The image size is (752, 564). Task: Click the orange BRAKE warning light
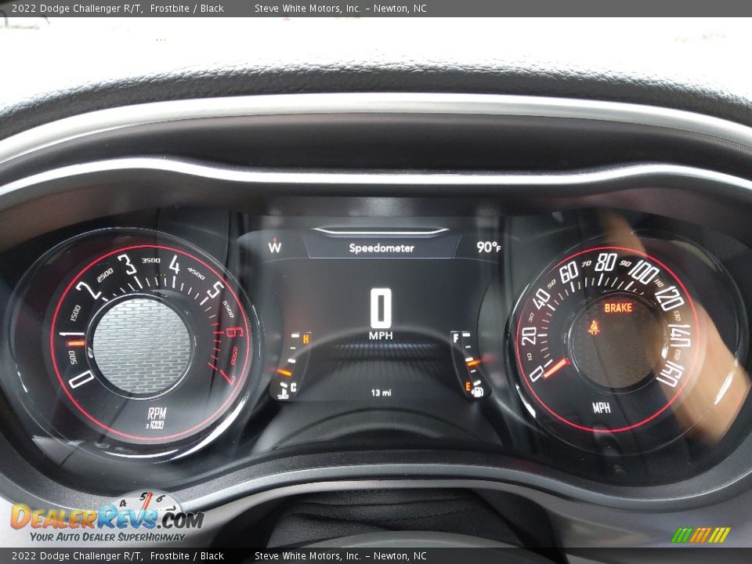tap(618, 308)
